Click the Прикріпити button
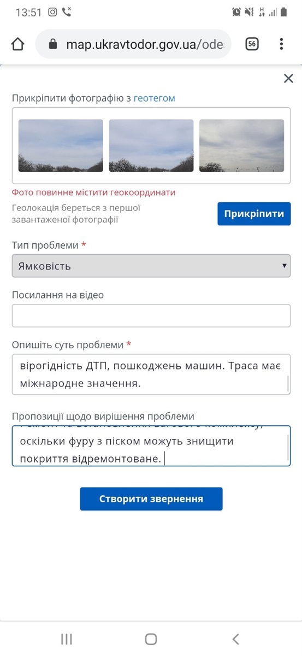The height and width of the screenshot is (656, 302). pyautogui.click(x=254, y=214)
